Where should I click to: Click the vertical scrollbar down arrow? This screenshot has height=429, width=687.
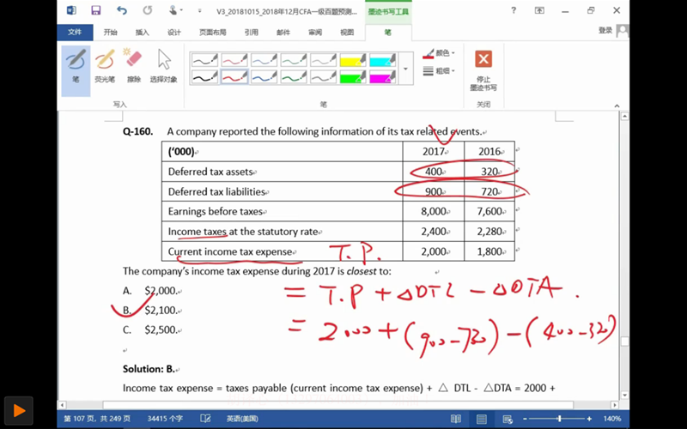coord(625,396)
